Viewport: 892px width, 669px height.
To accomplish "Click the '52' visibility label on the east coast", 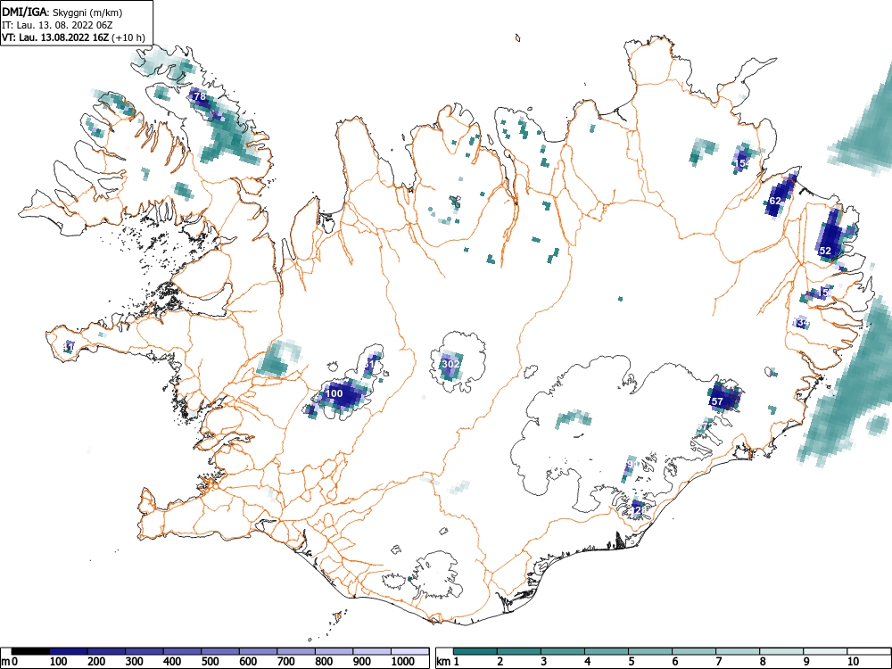I will coord(825,251).
